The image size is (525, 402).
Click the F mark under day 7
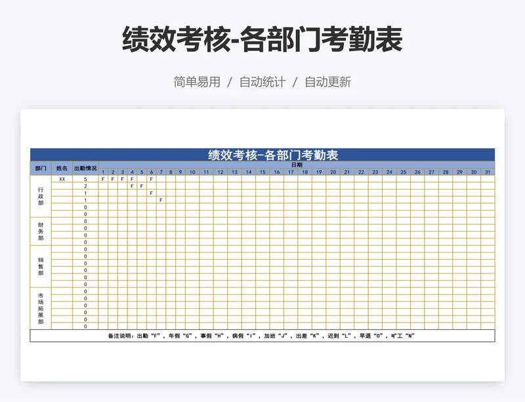(x=161, y=200)
